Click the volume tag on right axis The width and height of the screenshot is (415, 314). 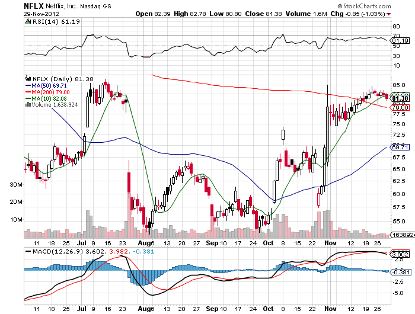(x=403, y=235)
